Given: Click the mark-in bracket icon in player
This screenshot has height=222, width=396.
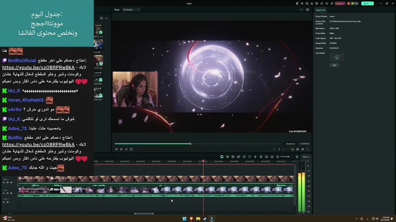Looking at the screenshot, I should click(274, 149).
